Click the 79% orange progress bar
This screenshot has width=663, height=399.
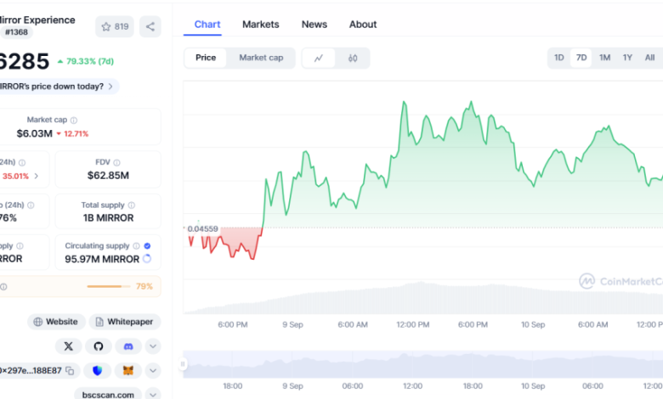(109, 286)
